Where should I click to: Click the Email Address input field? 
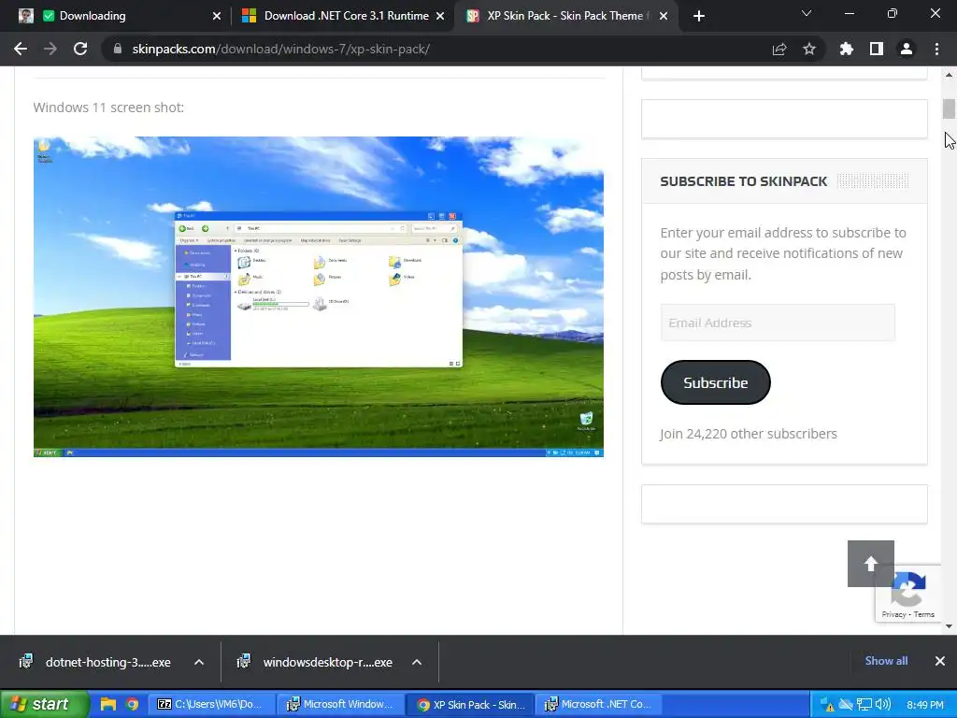[x=778, y=323]
